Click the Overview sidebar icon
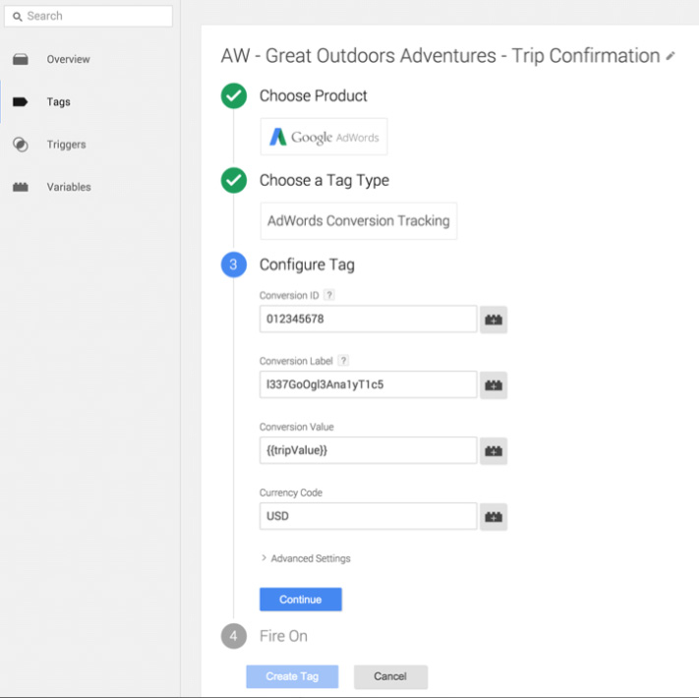This screenshot has height=698, width=699. point(21,59)
